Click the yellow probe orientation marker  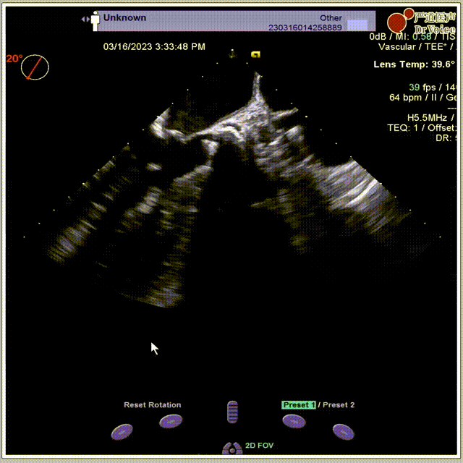pyautogui.click(x=255, y=54)
